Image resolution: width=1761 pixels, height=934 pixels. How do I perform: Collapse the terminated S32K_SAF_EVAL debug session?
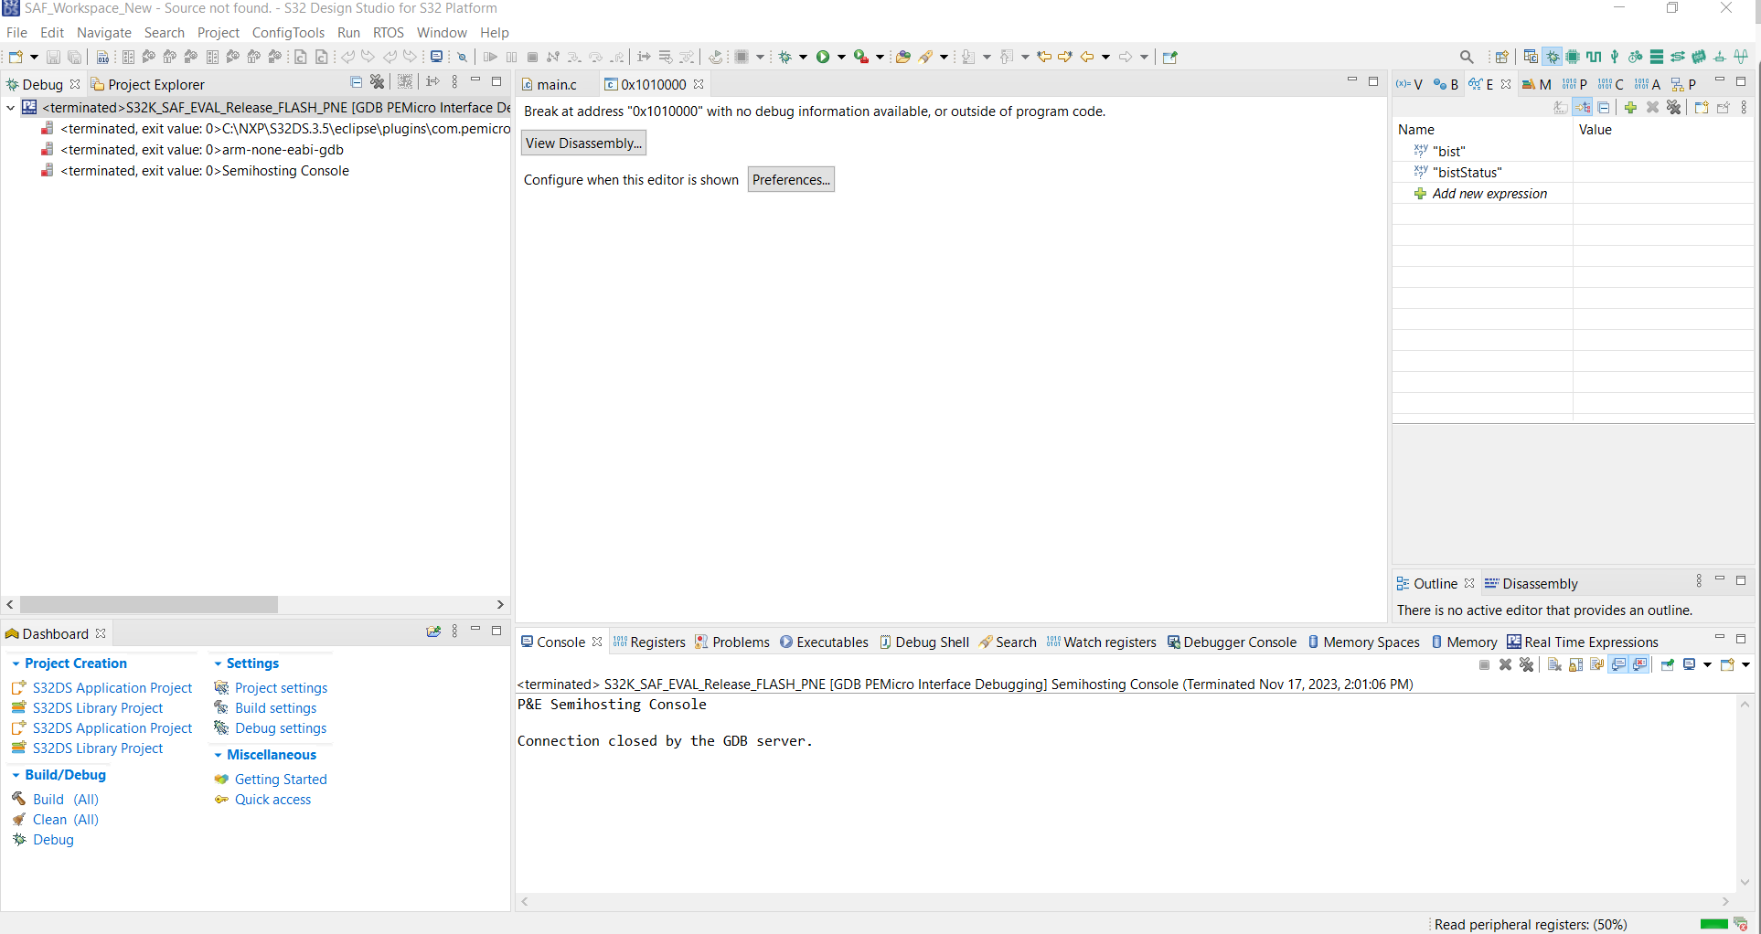(10, 107)
